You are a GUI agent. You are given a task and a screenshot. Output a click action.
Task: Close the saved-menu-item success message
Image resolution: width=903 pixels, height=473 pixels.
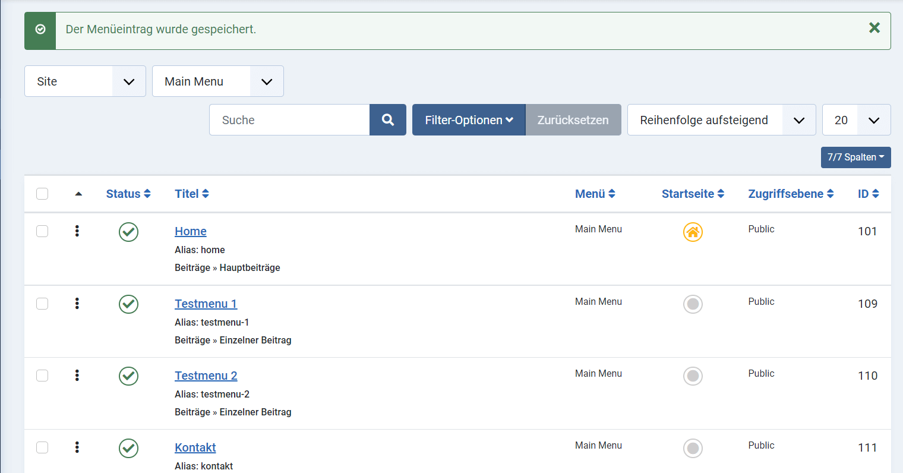pos(874,28)
